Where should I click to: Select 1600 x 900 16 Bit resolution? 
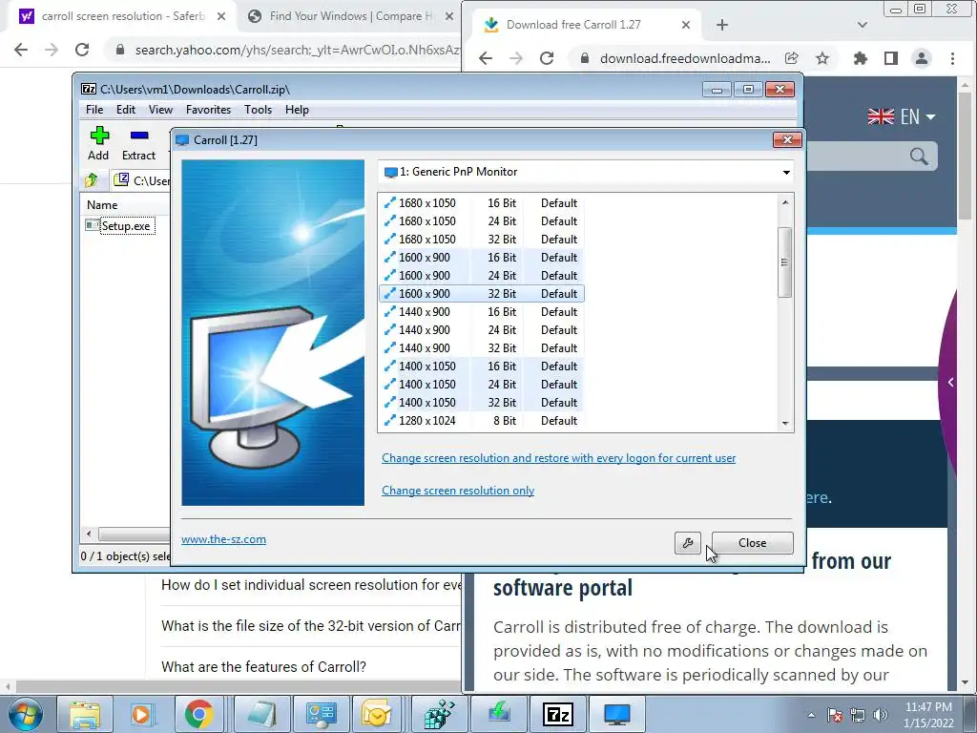click(x=482, y=258)
